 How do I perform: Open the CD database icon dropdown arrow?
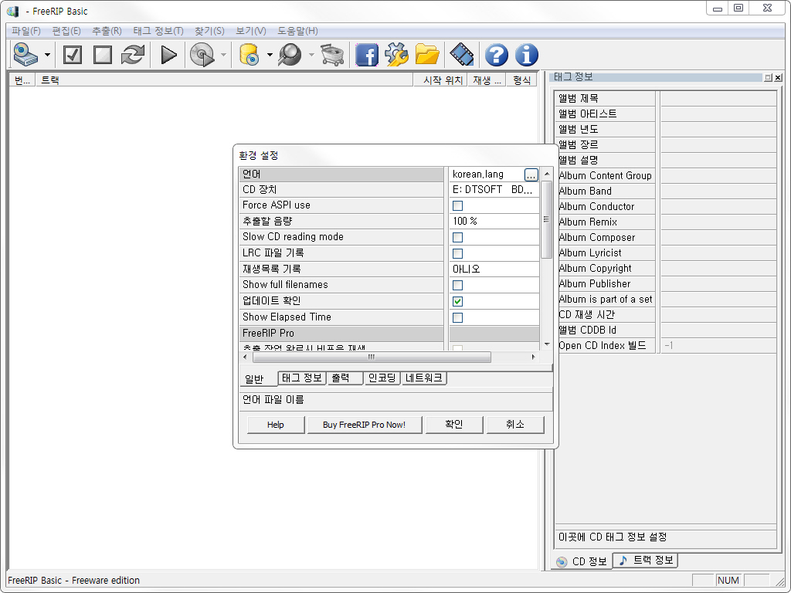point(270,55)
